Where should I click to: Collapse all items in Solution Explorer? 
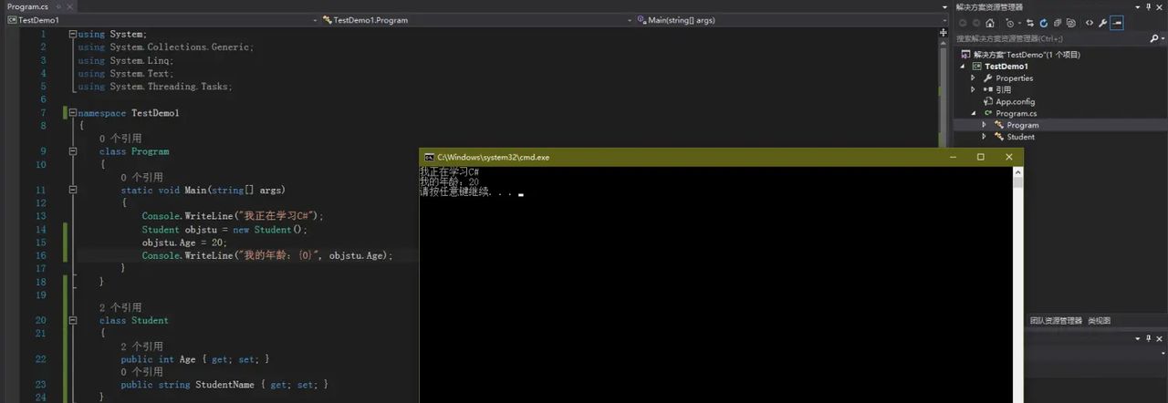[x=1057, y=23]
